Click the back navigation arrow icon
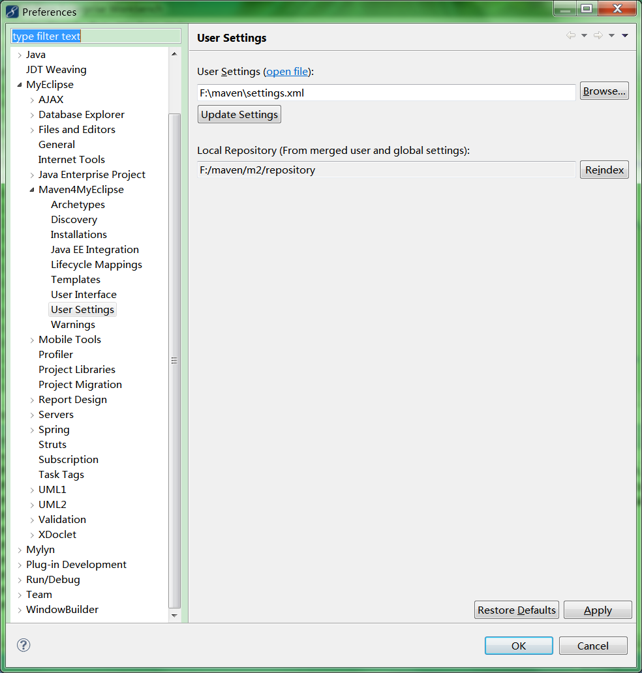The width and height of the screenshot is (642, 673). (x=571, y=35)
